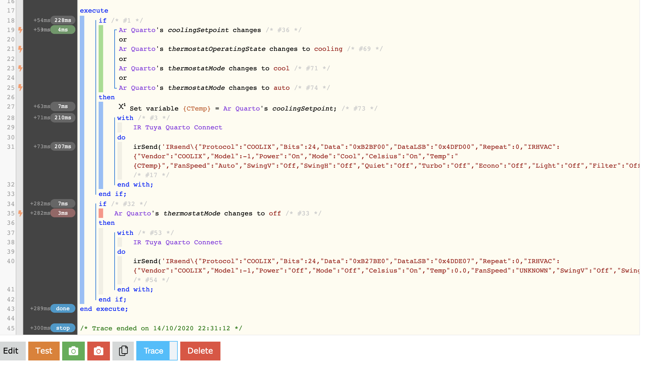The width and height of the screenshot is (667, 368).
Task: Click the 'do' keyword on line 30
Action: point(121,137)
